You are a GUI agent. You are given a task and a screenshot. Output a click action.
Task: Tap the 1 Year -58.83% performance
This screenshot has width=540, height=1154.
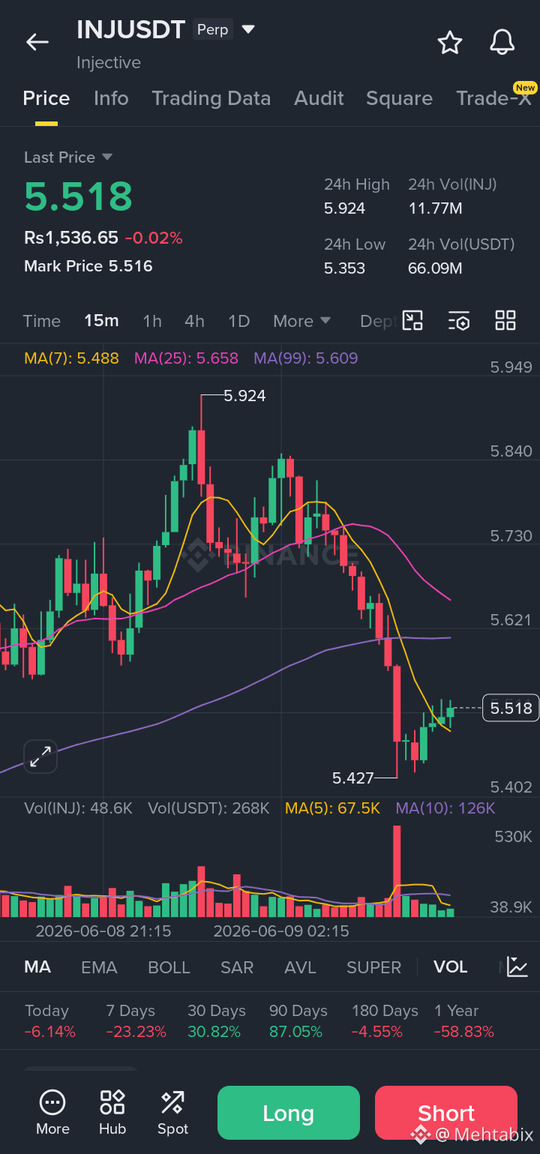[x=464, y=1021]
